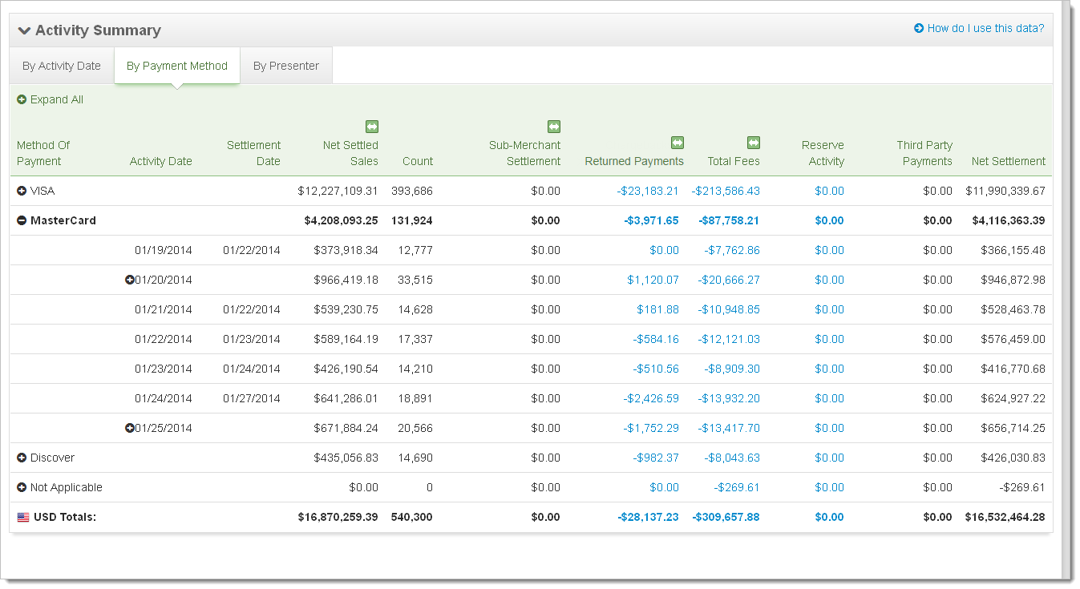Open returned payments $181.88 link

(658, 310)
